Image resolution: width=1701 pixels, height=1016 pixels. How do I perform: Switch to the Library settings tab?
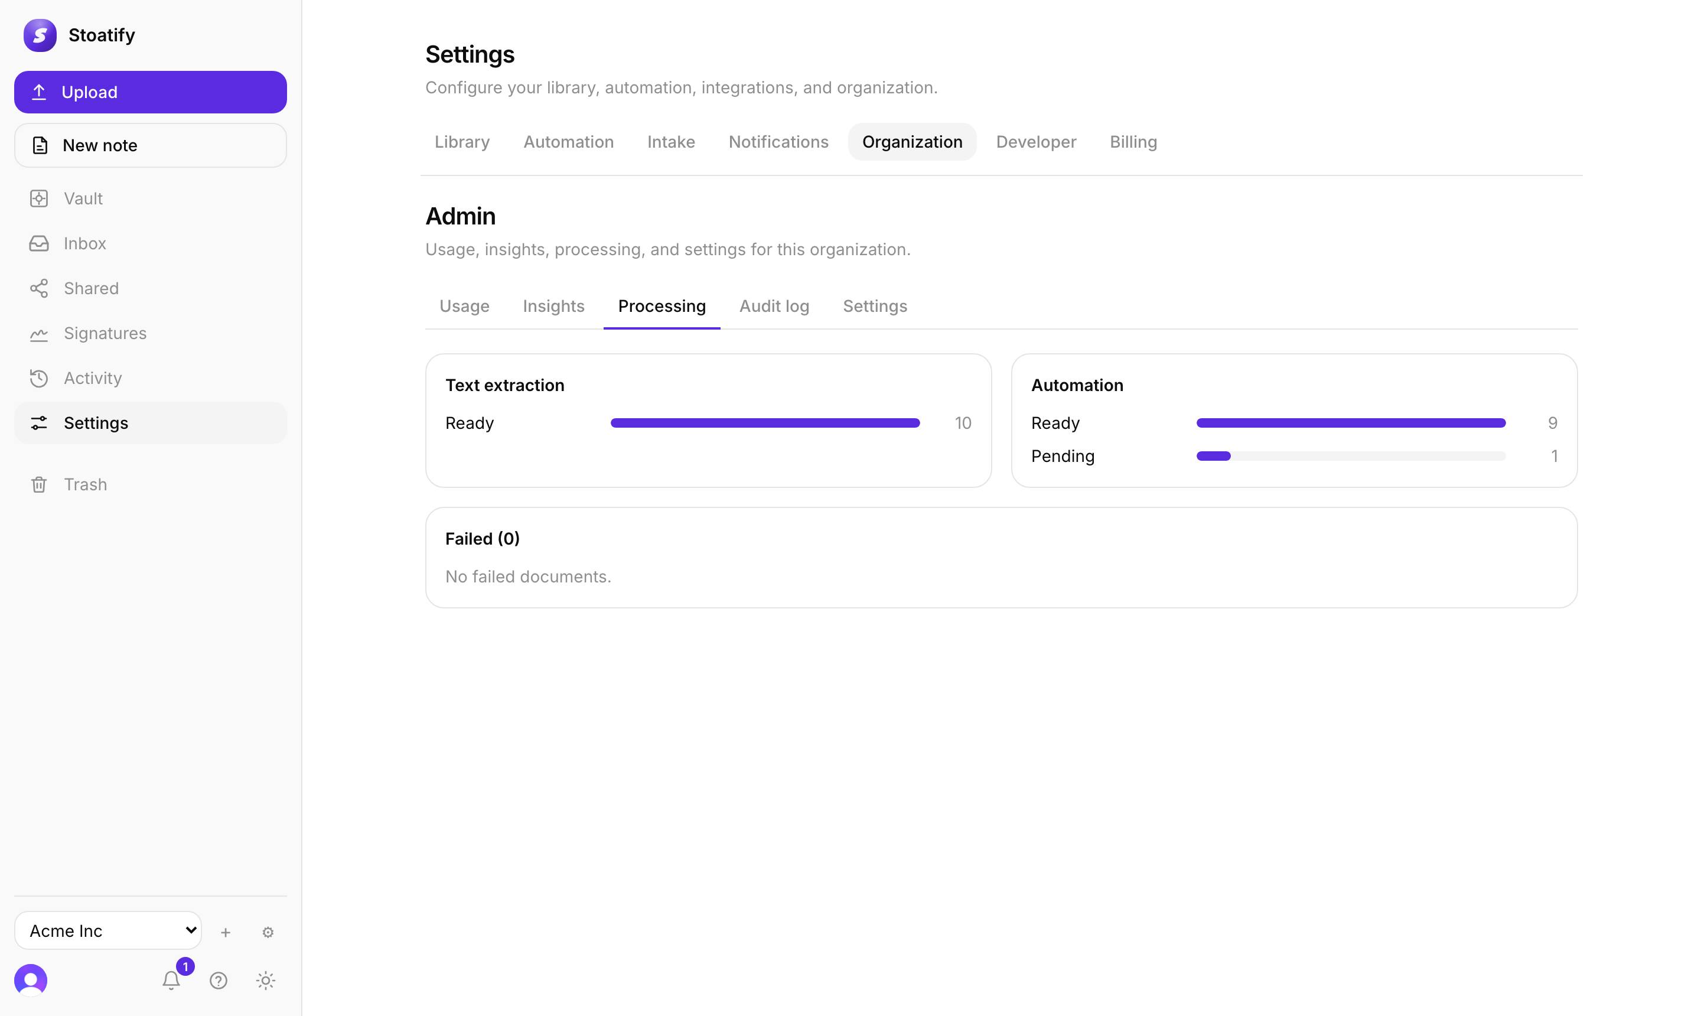point(462,142)
